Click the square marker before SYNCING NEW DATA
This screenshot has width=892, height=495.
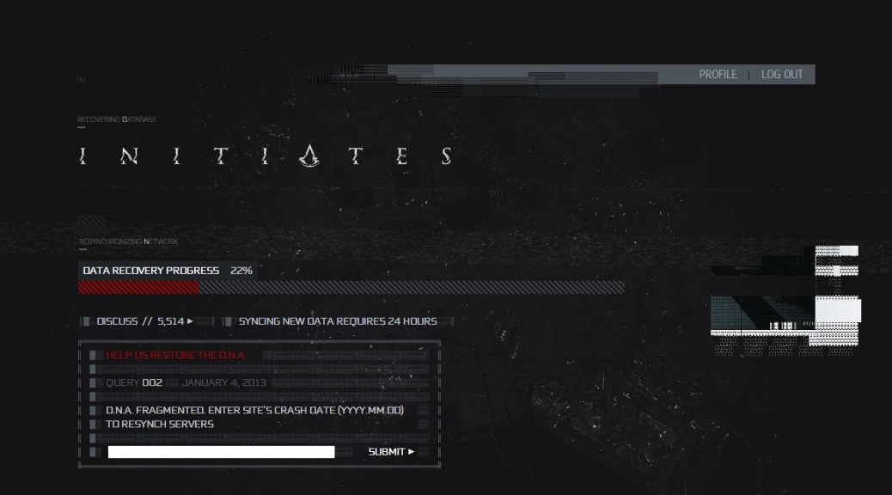(x=228, y=321)
